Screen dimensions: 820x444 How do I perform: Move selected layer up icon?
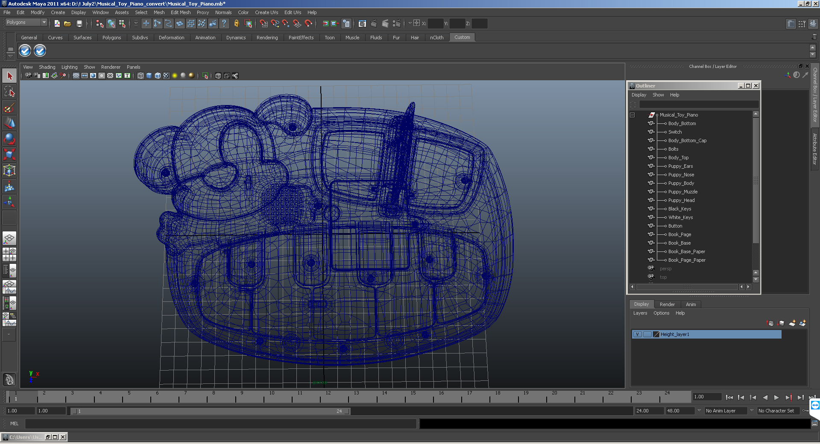770,323
